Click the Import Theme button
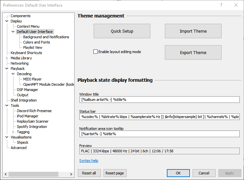Viewport: 244px width, 180px height. [193, 31]
